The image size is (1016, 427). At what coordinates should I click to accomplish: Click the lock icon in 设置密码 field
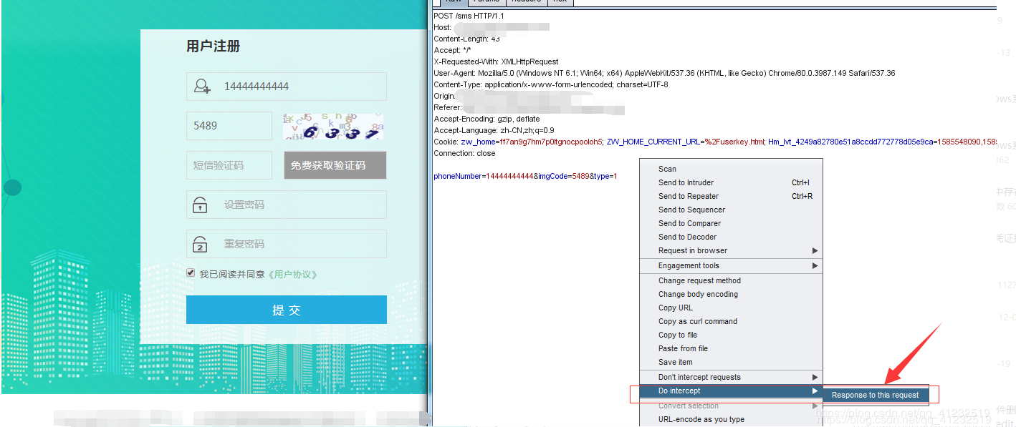[x=201, y=205]
